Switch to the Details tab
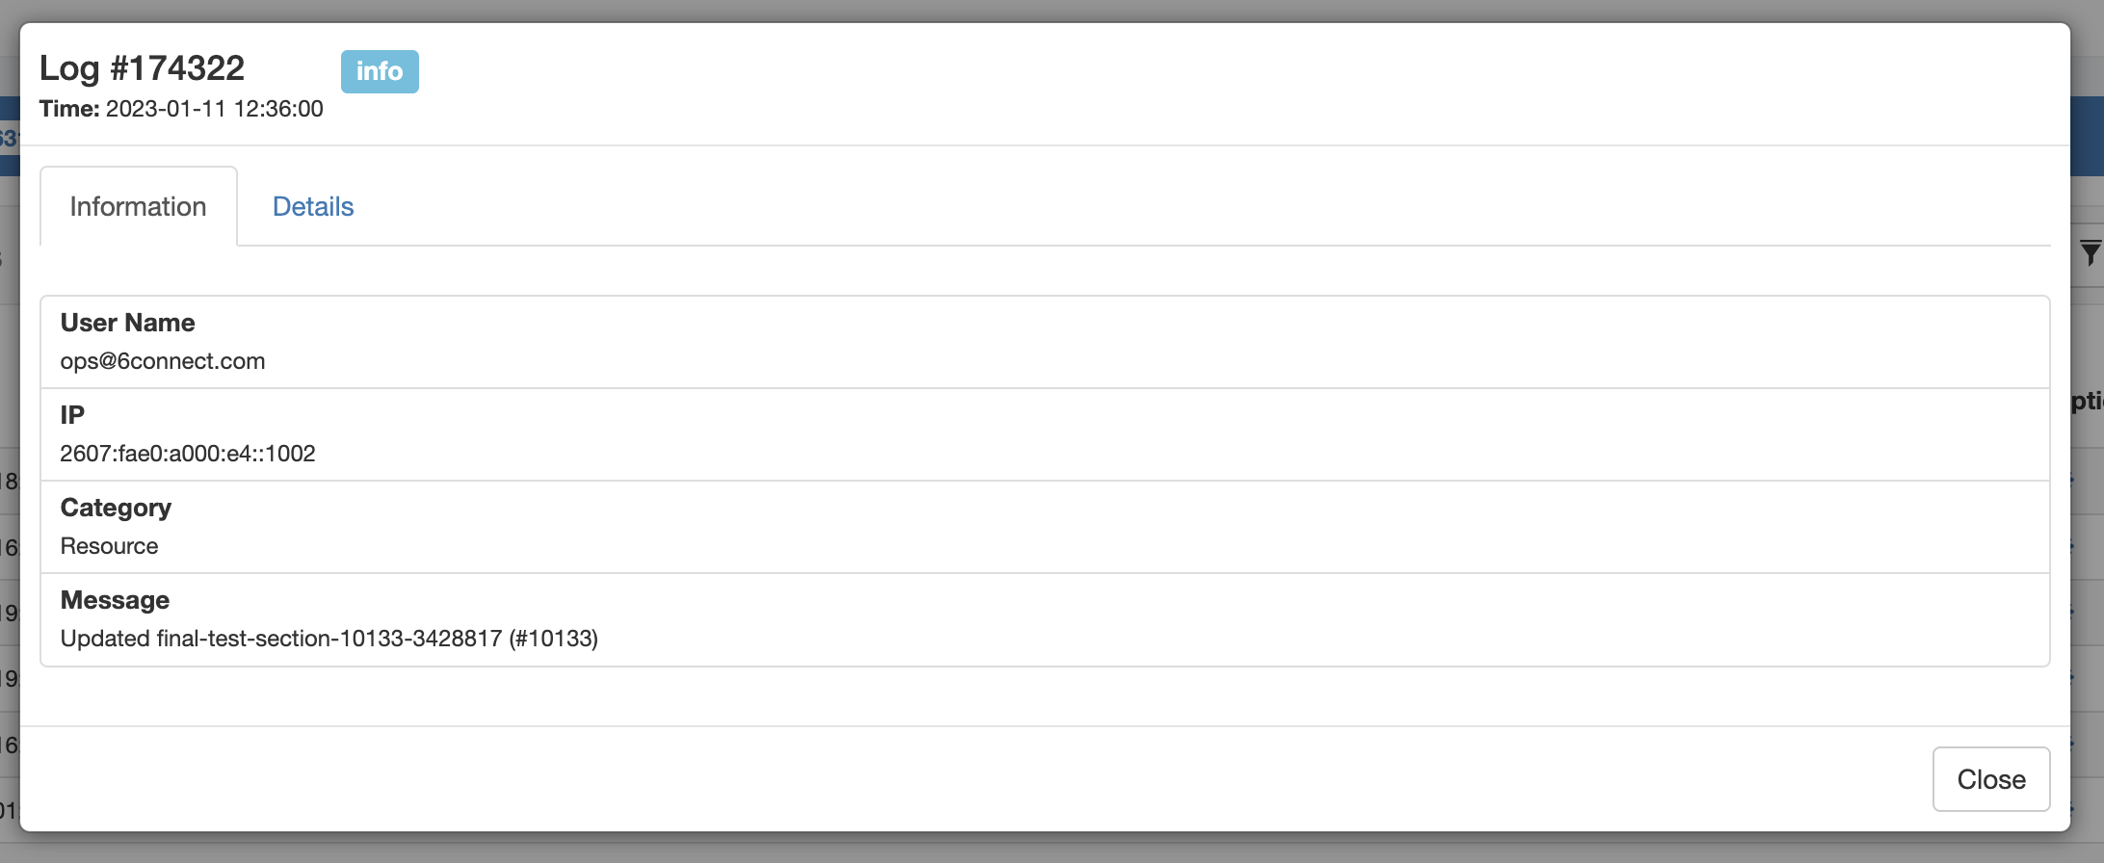Screen dimensions: 2104x863 pyautogui.click(x=313, y=206)
